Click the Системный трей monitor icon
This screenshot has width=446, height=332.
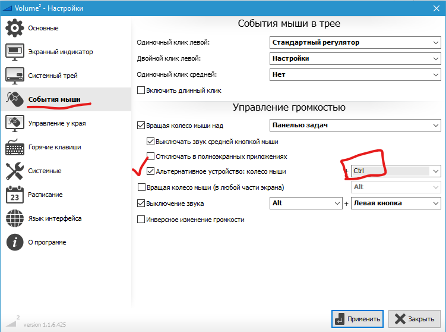pos(15,76)
